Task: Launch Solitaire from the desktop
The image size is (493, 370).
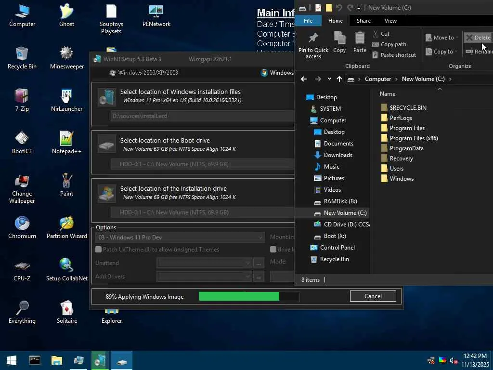Action: 66,312
